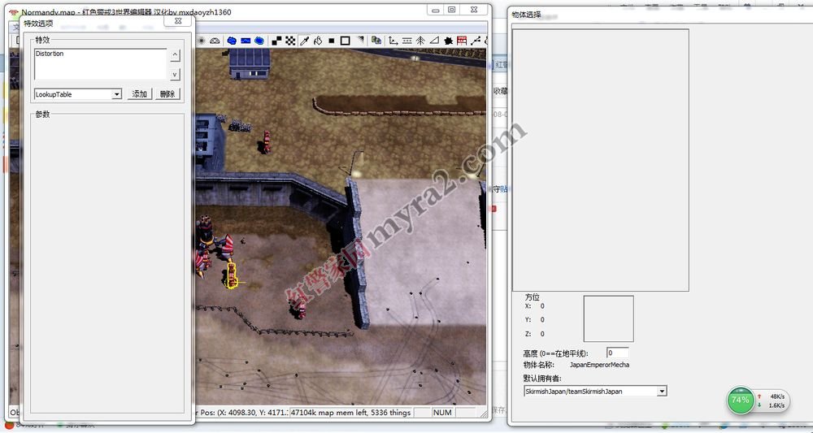Click the height value input field

617,353
